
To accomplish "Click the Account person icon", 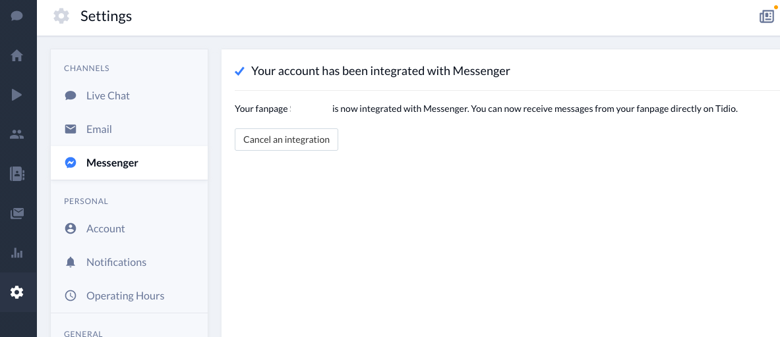I will point(71,228).
